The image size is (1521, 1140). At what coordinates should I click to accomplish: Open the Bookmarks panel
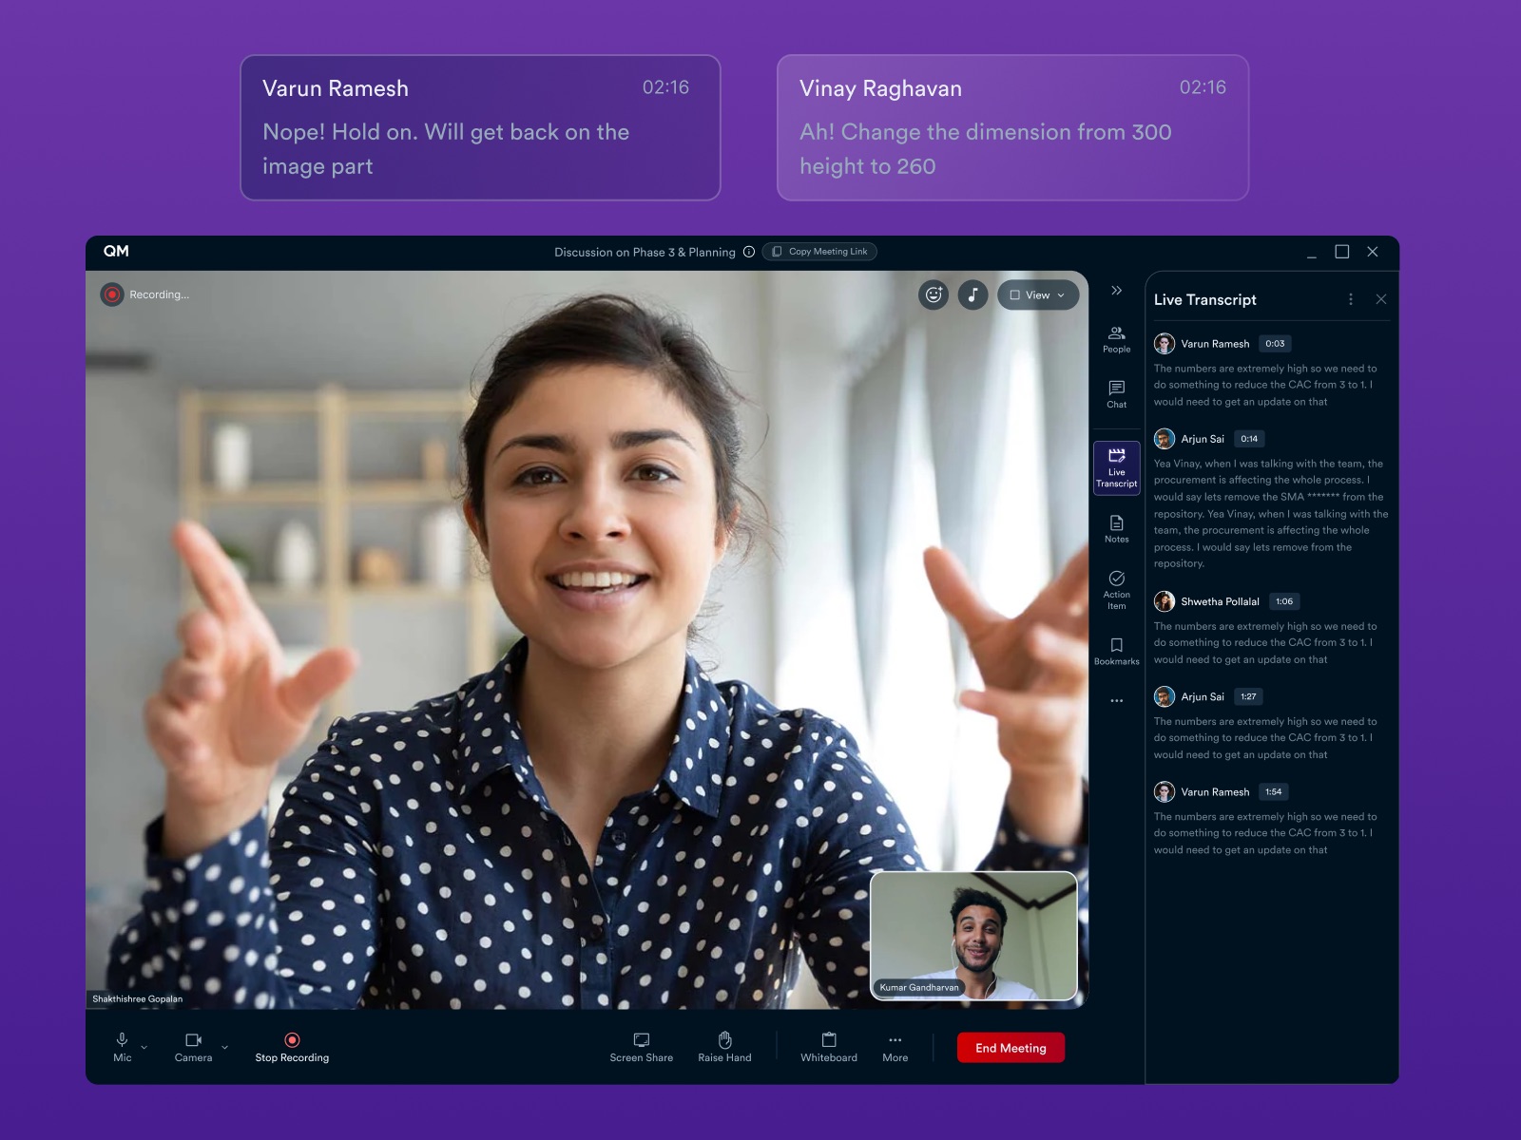coord(1117,652)
